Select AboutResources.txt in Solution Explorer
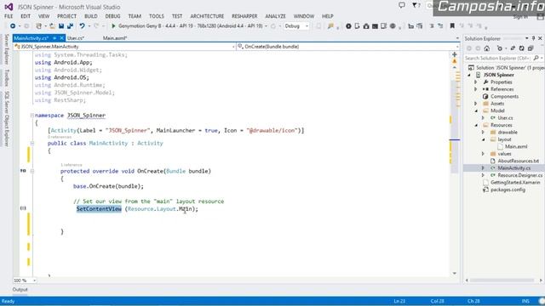Image resolution: width=545 pixels, height=306 pixels. 518,161
